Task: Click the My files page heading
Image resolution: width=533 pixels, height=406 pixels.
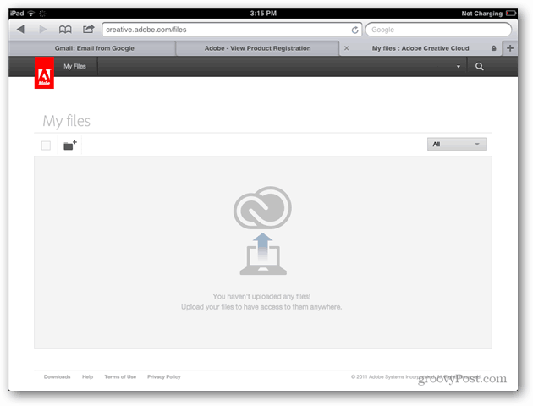Action: pos(66,121)
